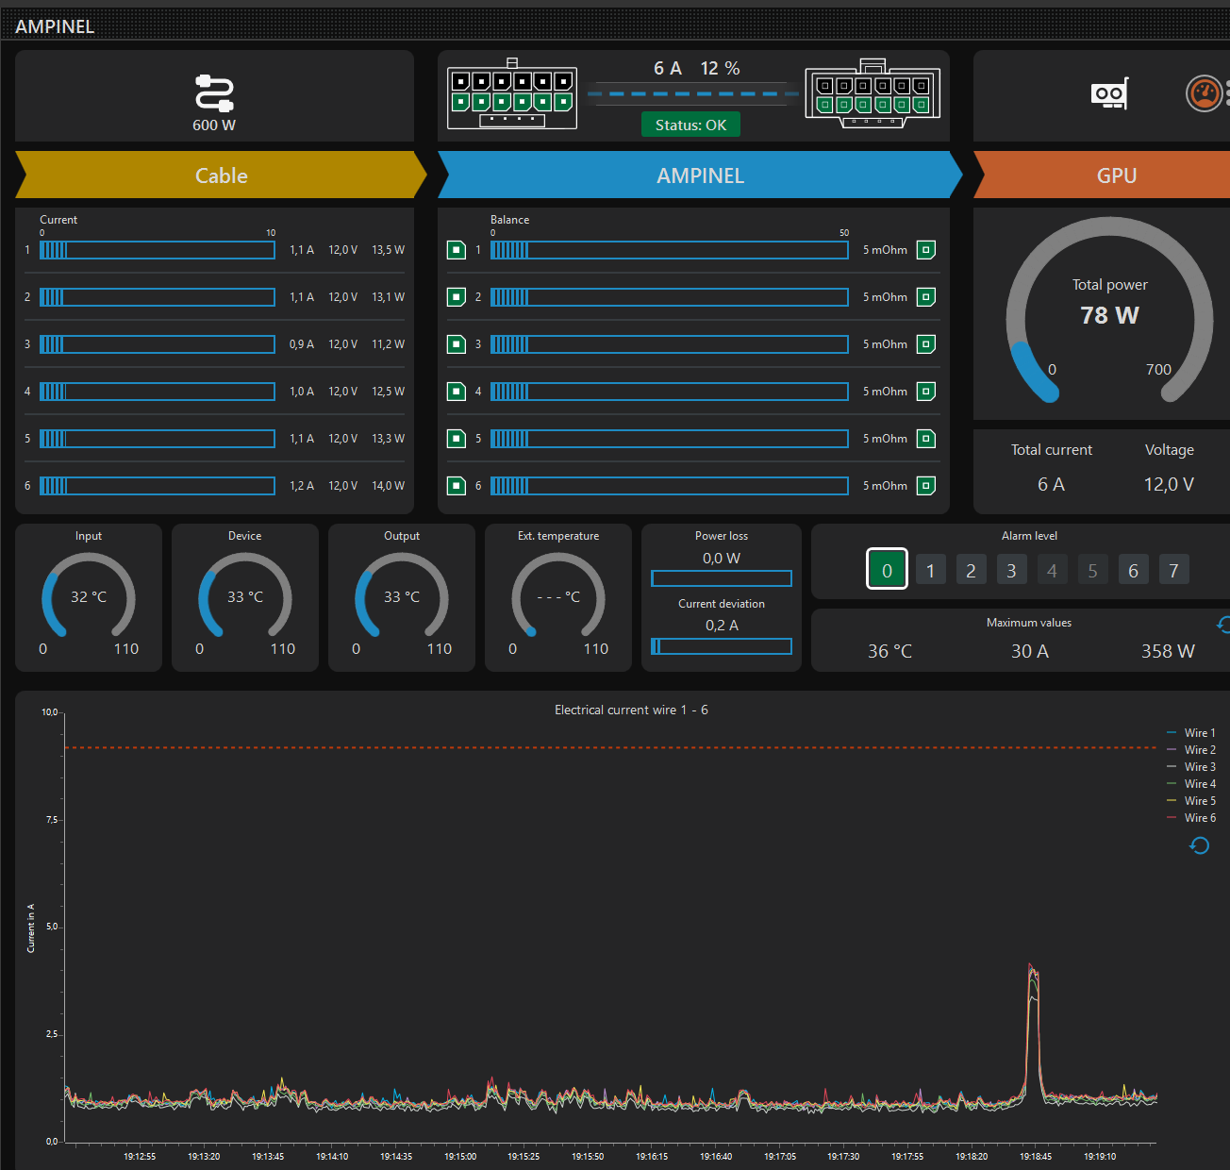The image size is (1230, 1170).
Task: Toggle the wire 3 left pin indicator
Action: pyautogui.click(x=457, y=344)
